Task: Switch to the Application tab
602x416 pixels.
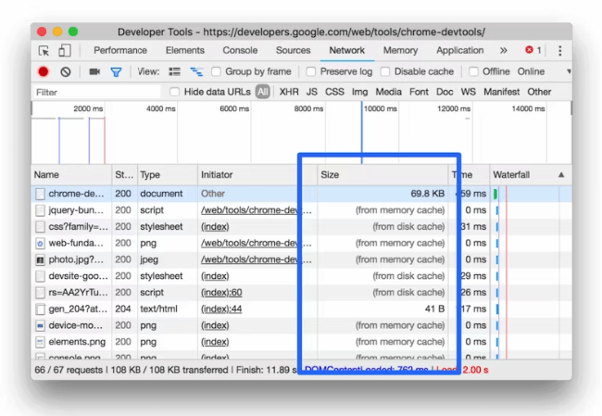Action: point(460,50)
